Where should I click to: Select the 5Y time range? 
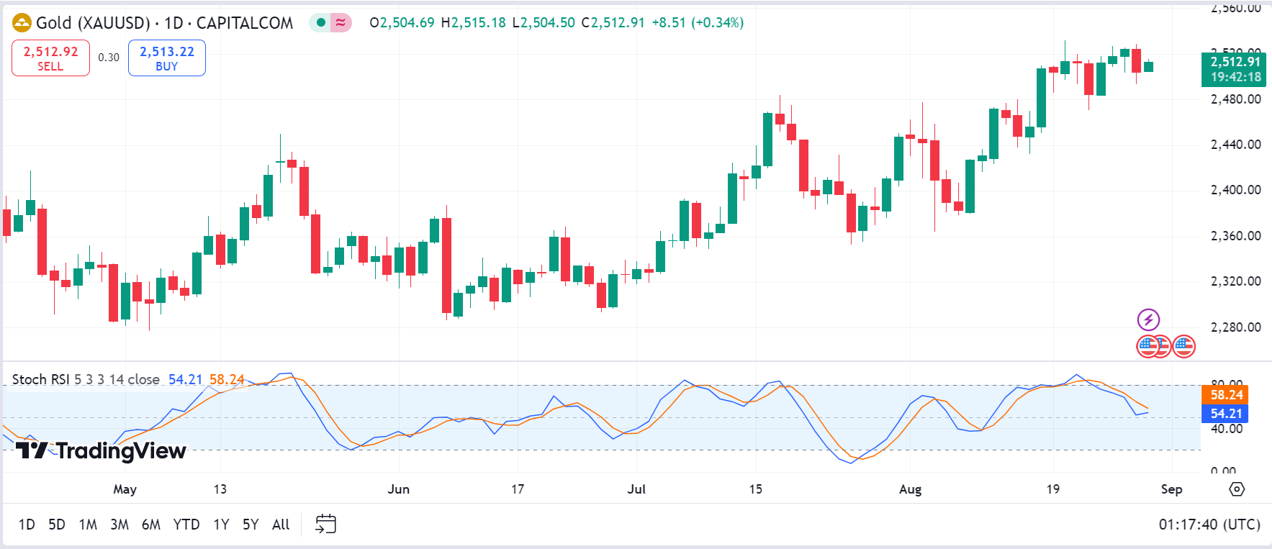(x=251, y=525)
